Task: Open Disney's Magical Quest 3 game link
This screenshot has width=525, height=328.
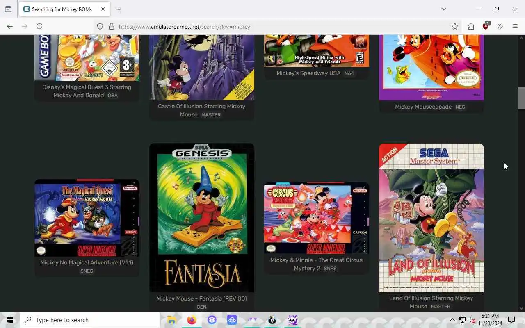Action: tap(87, 91)
